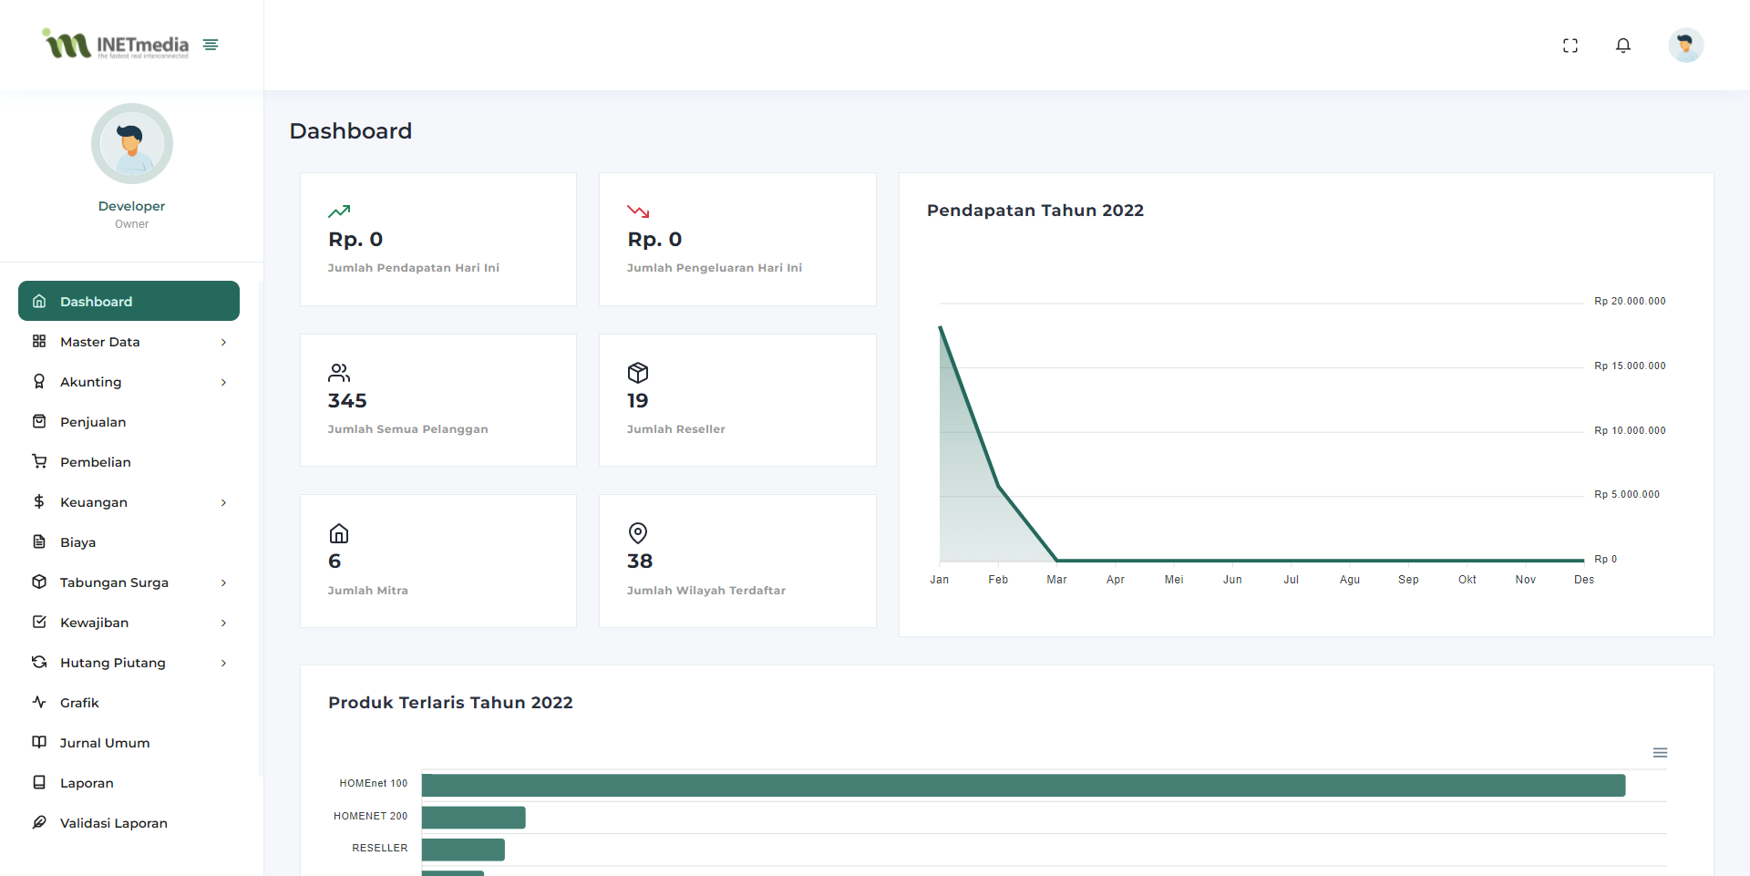Enter fullscreen mode with the expand icon
Screen dimensions: 1750x876
tap(1570, 46)
